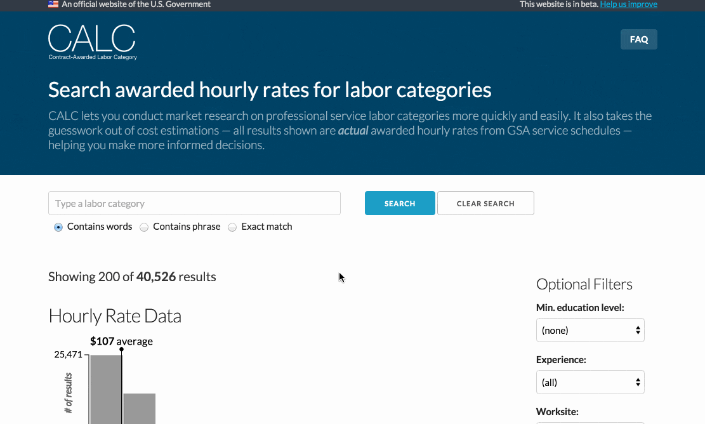
Task: Select the Contains words radio button
Action: tap(58, 227)
